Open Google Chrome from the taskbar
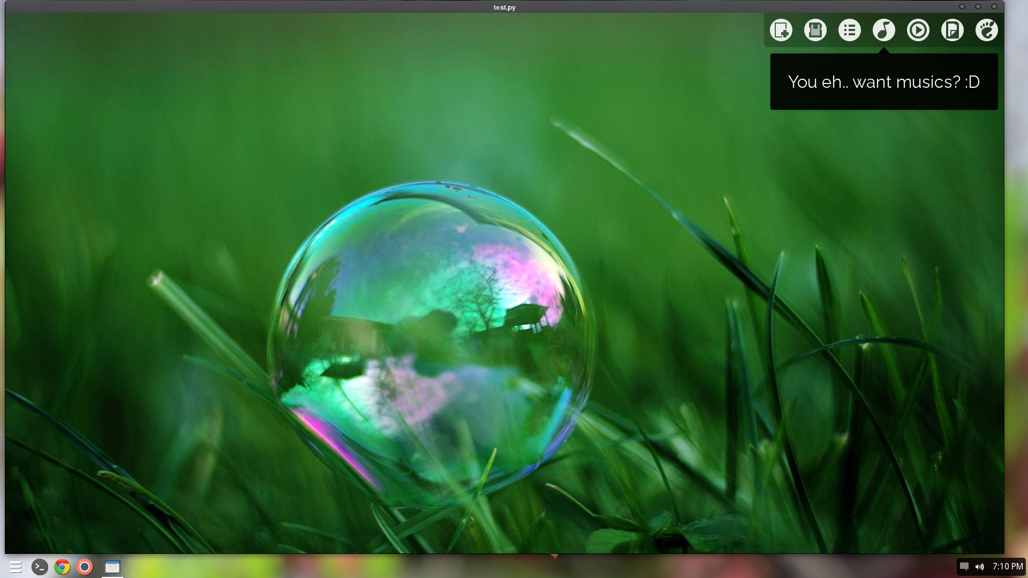Screen dimensions: 1028x578 coord(62,567)
